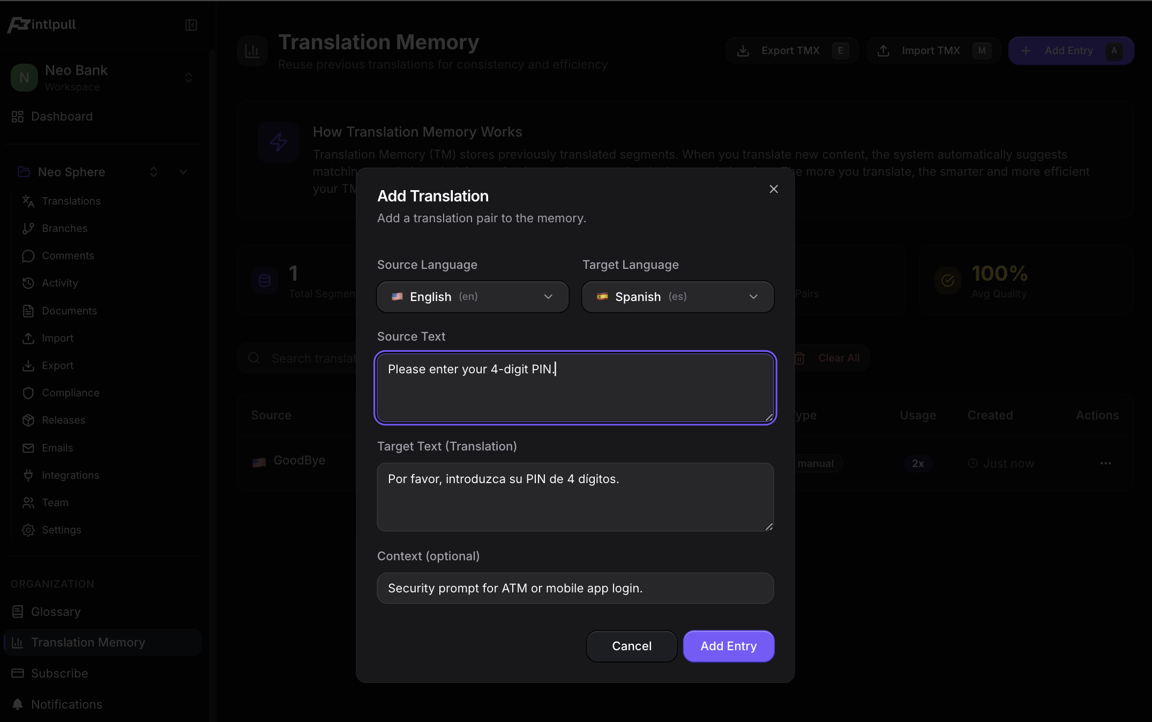
Task: Collapse the sidebar panel icon
Action: point(191,25)
